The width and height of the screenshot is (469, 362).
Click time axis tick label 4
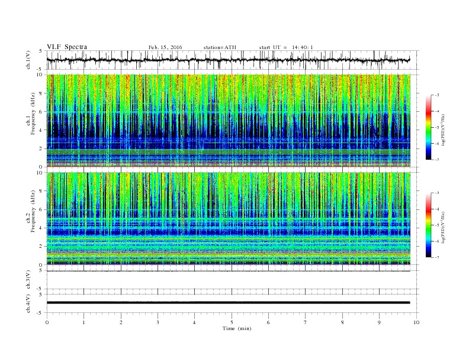click(x=194, y=322)
